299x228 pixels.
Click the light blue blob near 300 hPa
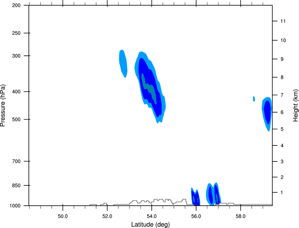tap(123, 64)
